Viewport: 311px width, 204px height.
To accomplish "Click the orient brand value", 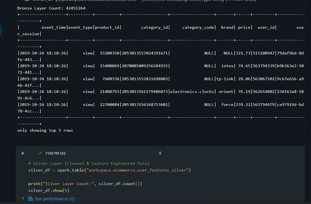I will click(x=226, y=92).
